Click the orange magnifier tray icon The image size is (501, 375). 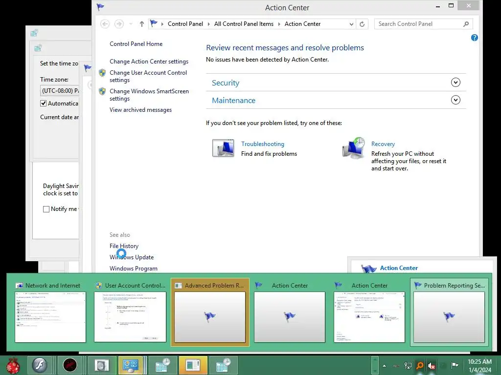point(420,365)
